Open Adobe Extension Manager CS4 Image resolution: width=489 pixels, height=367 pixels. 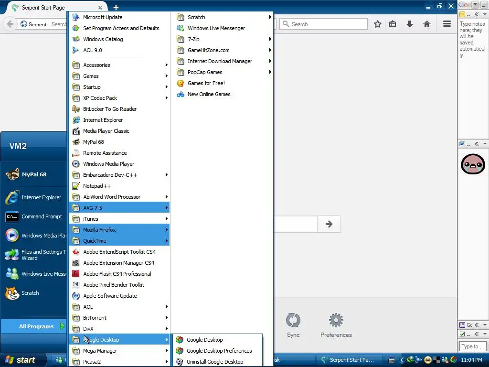[119, 263]
